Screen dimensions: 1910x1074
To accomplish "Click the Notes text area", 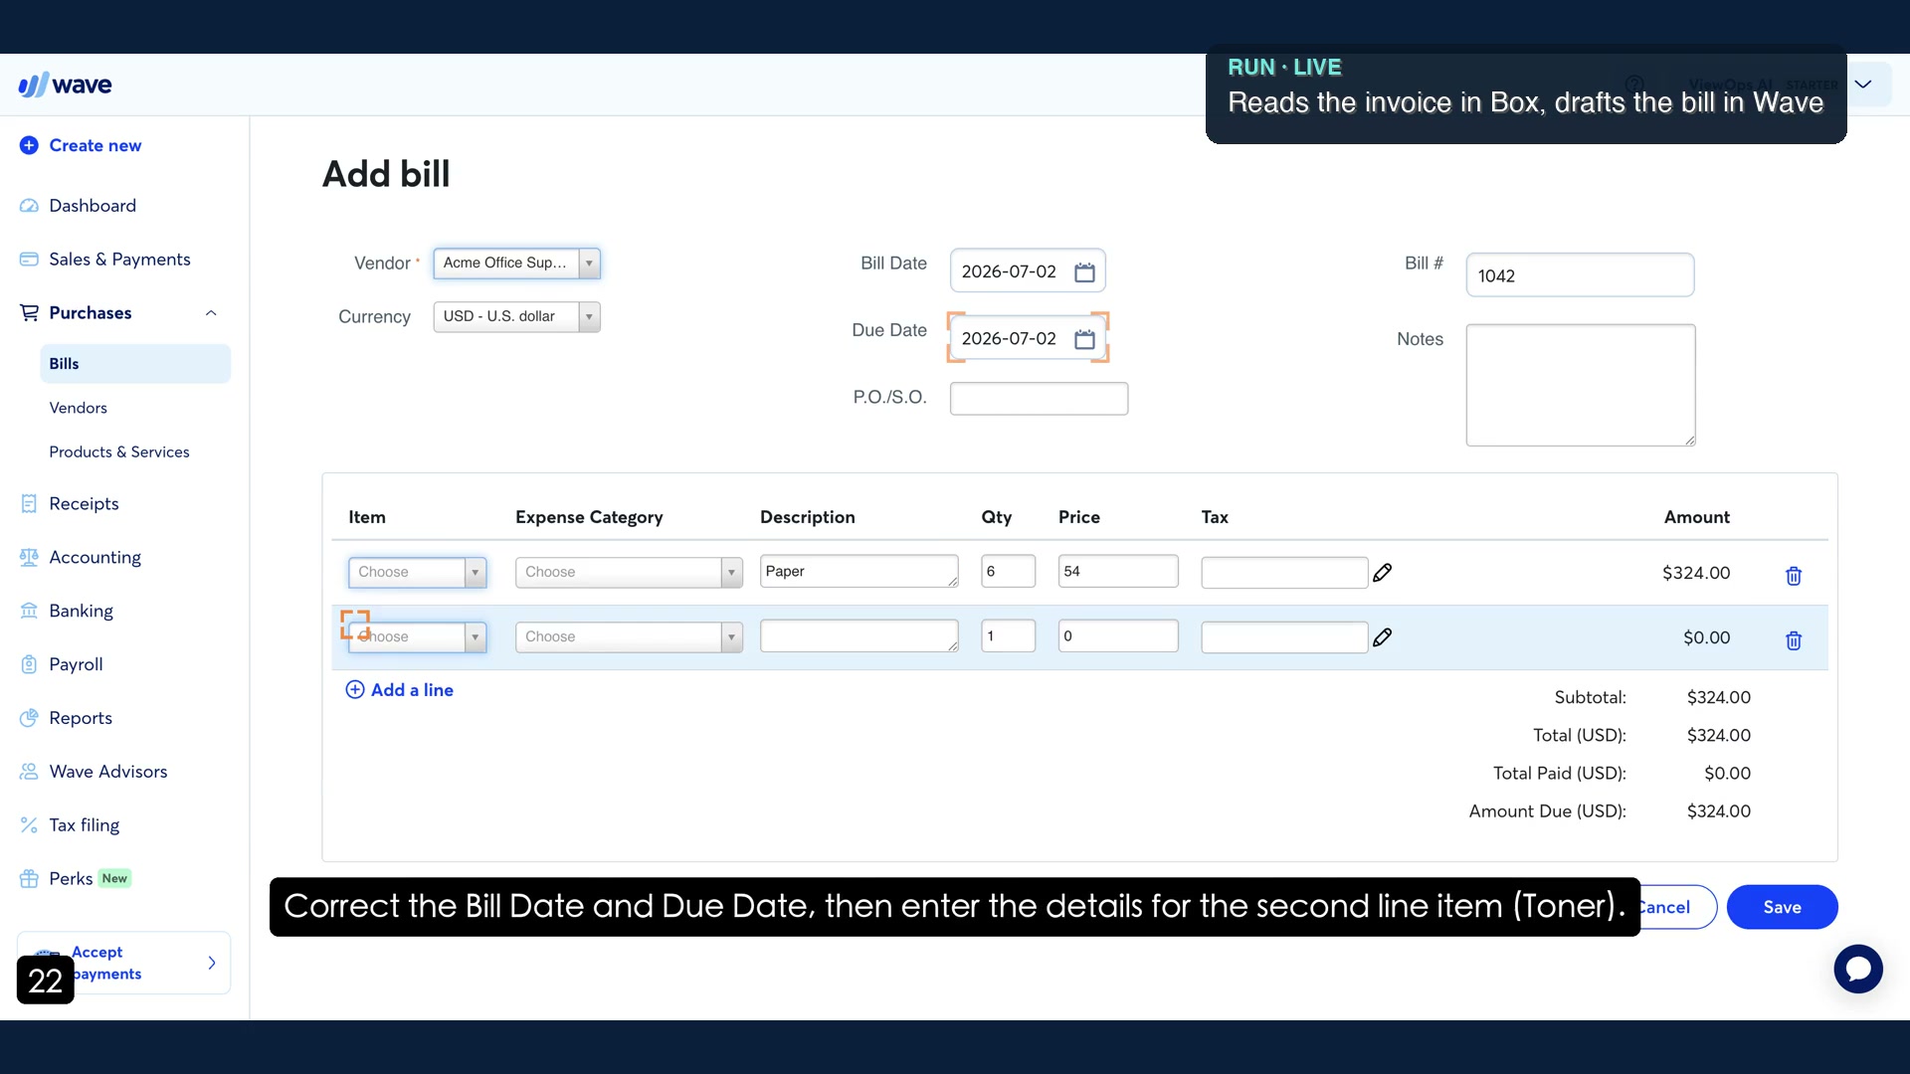I will [x=1581, y=385].
